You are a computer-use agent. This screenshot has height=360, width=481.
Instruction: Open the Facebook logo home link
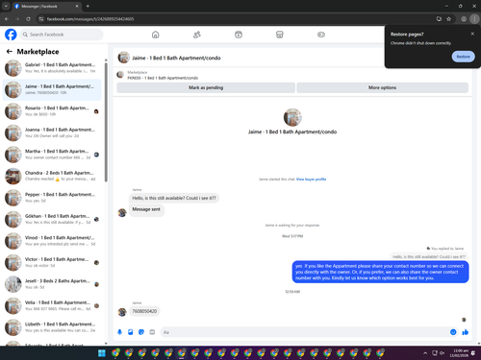(11, 35)
